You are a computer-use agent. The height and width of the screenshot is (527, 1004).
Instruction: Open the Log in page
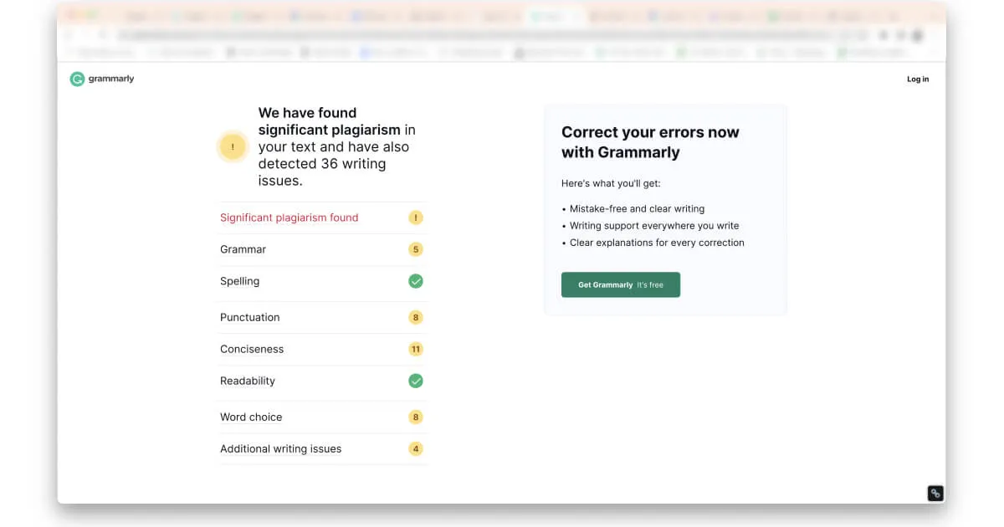point(917,79)
